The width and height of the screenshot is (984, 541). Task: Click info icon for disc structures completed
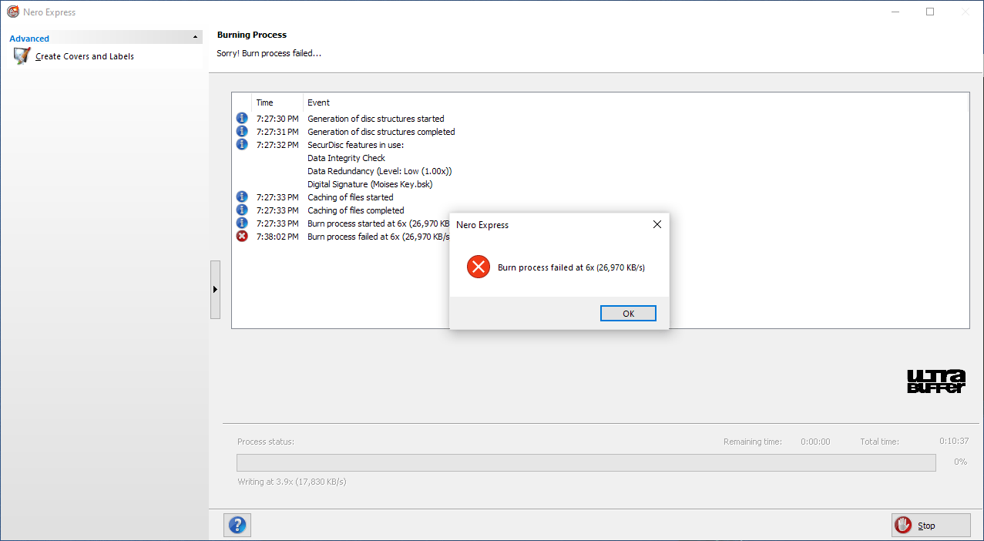click(x=242, y=132)
